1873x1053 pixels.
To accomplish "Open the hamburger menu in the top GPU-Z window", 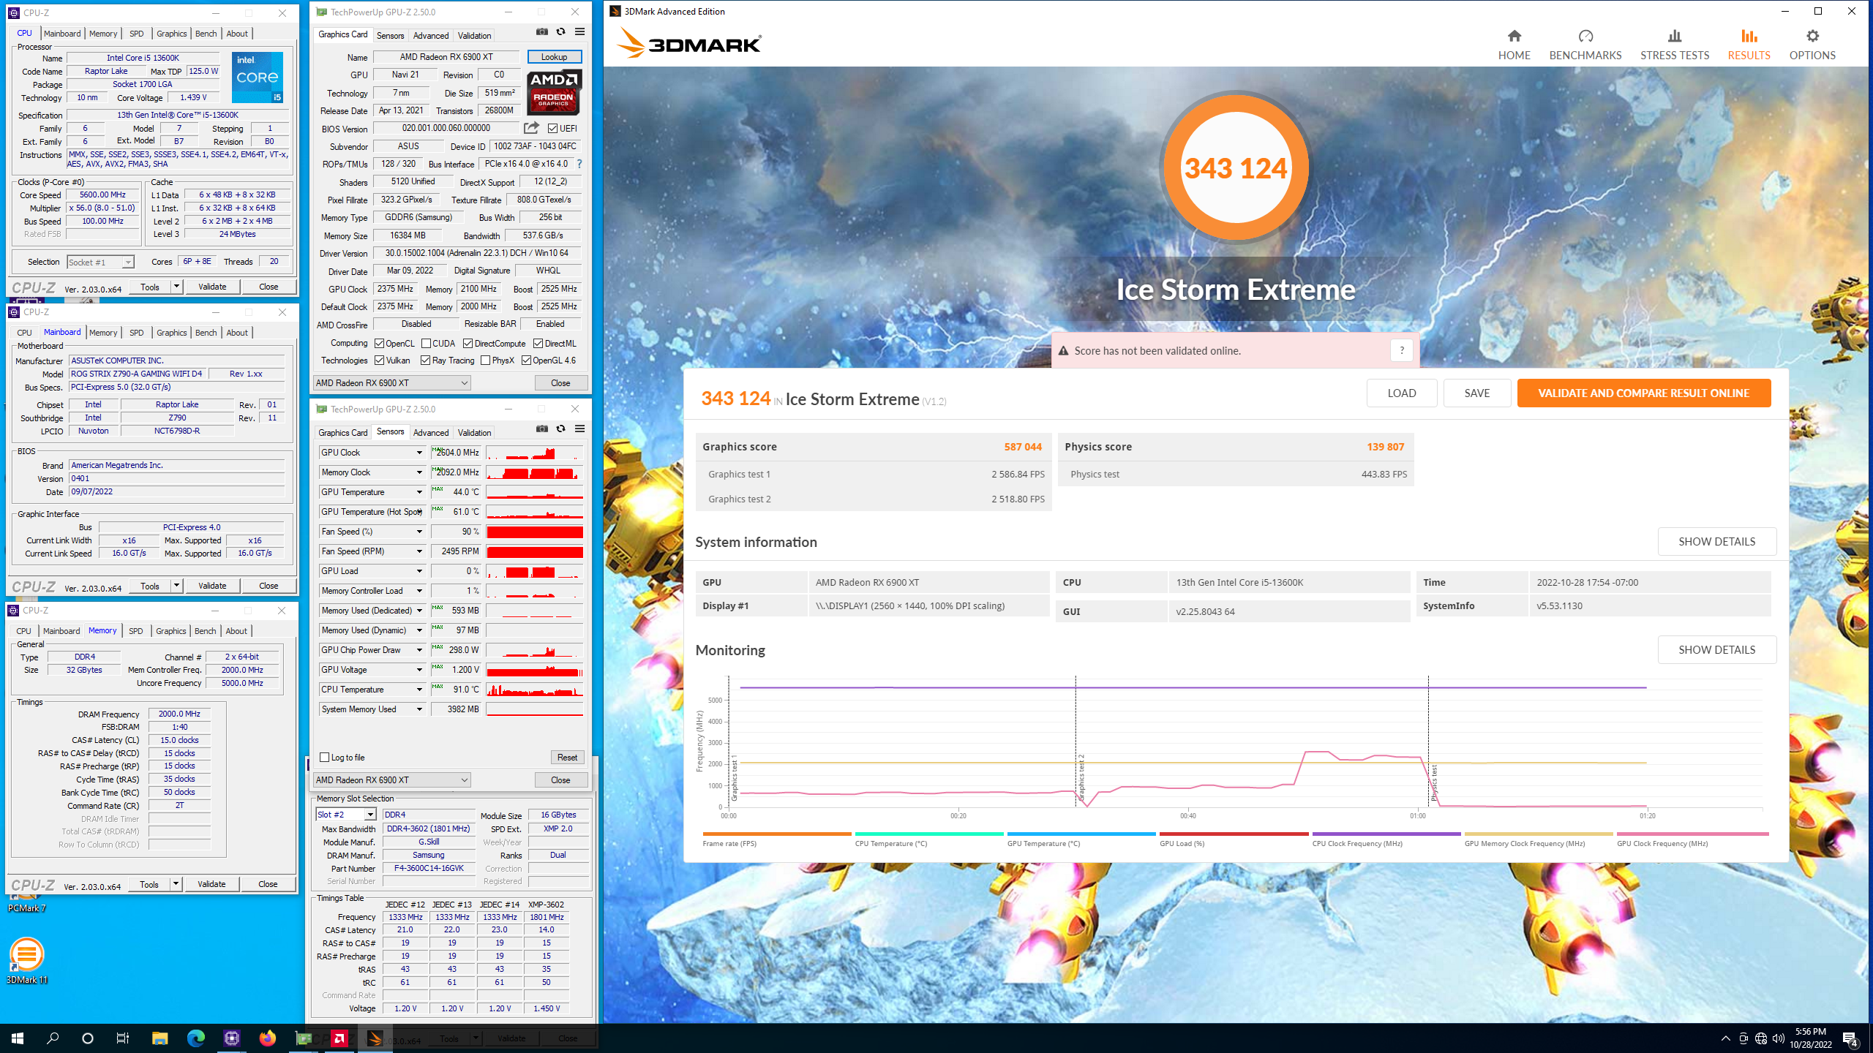I will coord(580,32).
